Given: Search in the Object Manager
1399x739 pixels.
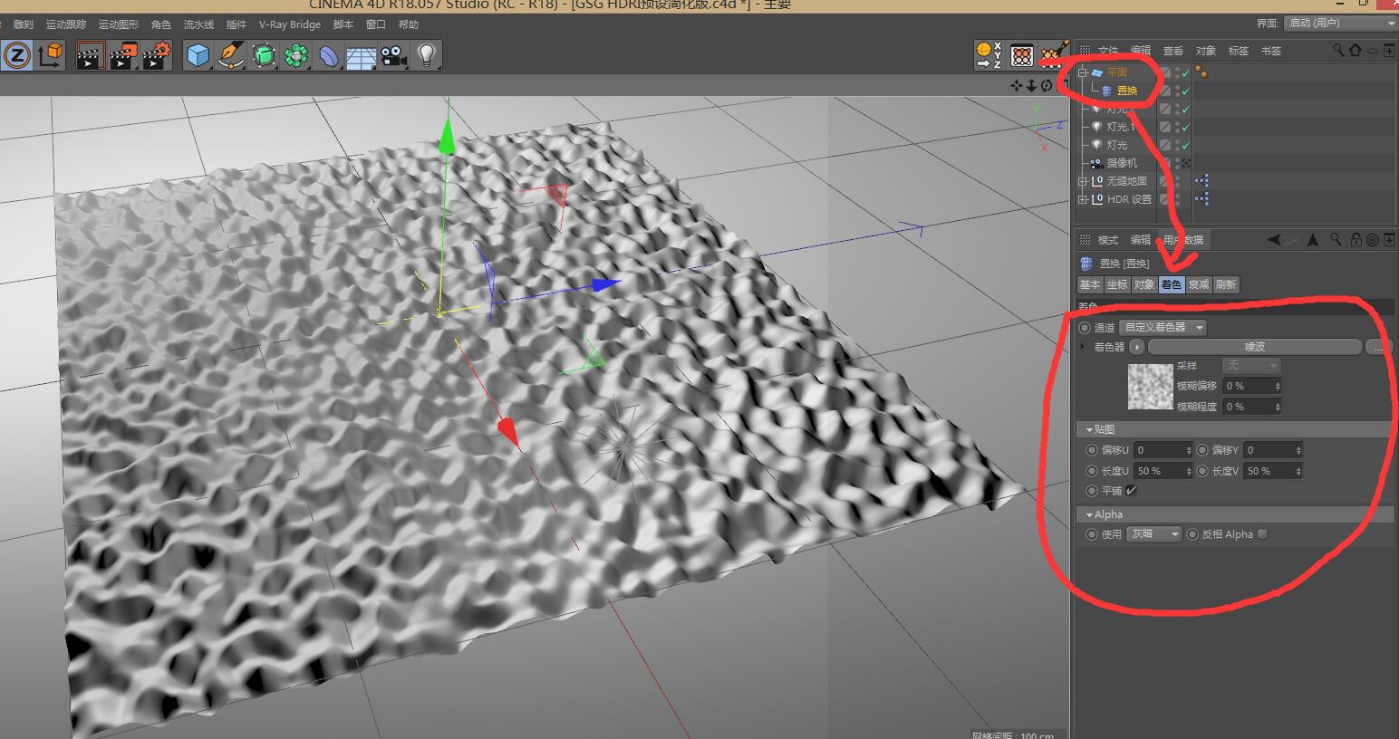Looking at the screenshot, I should coord(1339,50).
